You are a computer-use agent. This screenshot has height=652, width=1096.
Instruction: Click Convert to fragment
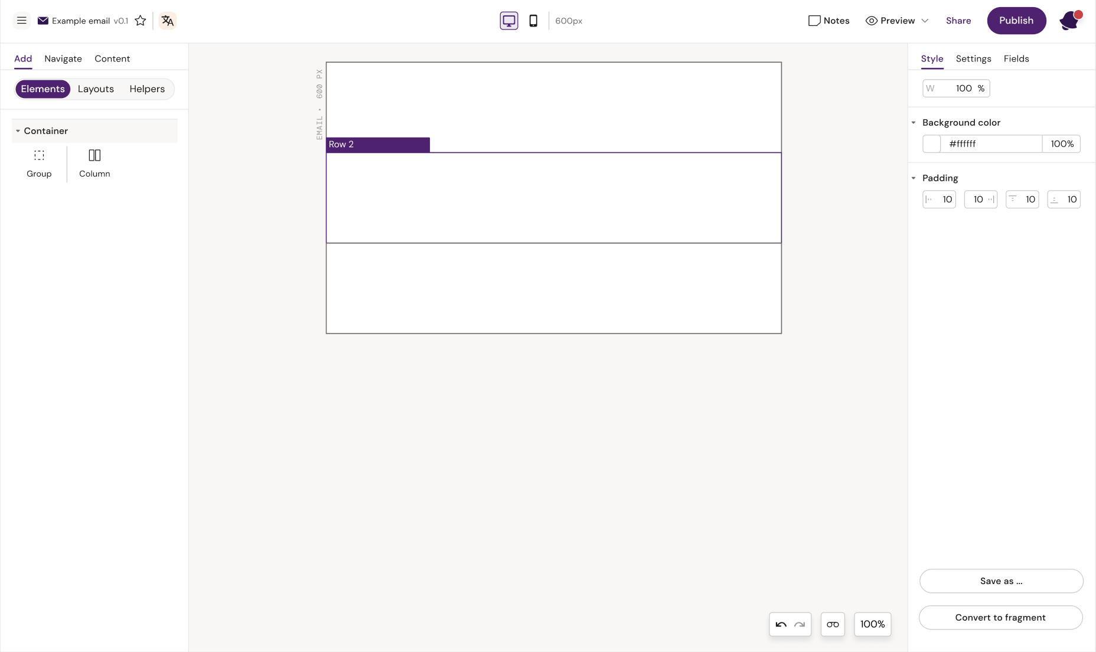click(x=1000, y=617)
